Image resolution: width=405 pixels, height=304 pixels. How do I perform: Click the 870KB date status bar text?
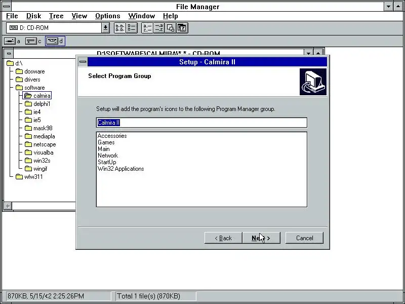[x=46, y=296]
